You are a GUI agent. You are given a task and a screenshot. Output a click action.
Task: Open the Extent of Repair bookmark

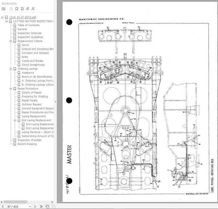tap(32, 93)
